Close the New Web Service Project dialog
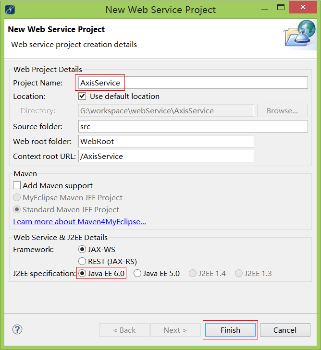The width and height of the screenshot is (321, 350). 303,7
